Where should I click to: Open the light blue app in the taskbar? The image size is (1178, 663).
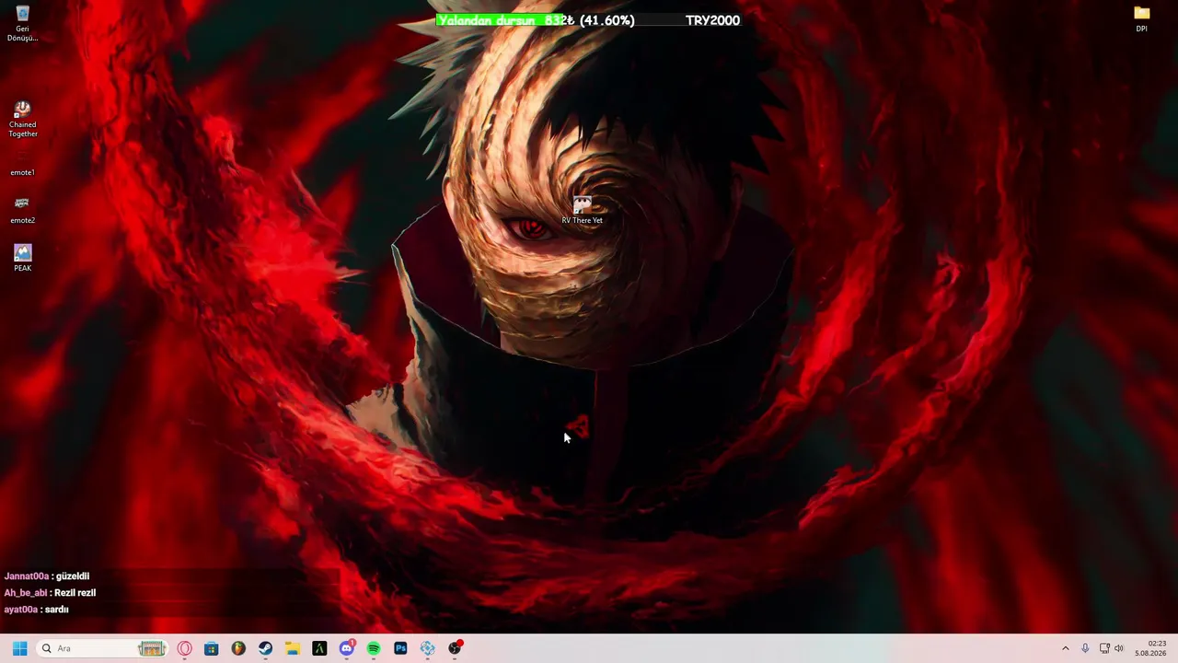click(x=428, y=648)
